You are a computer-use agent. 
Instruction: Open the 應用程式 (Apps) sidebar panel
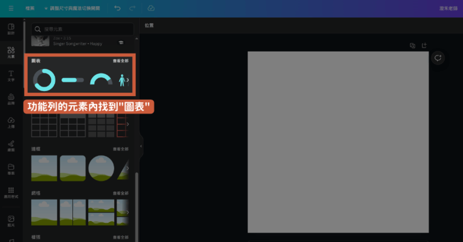click(11, 192)
